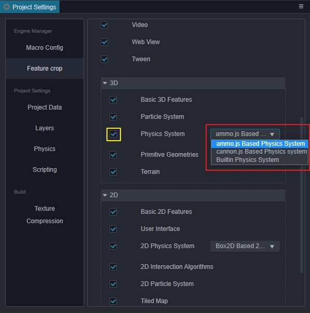Toggle the Video feature checkbox

point(104,25)
